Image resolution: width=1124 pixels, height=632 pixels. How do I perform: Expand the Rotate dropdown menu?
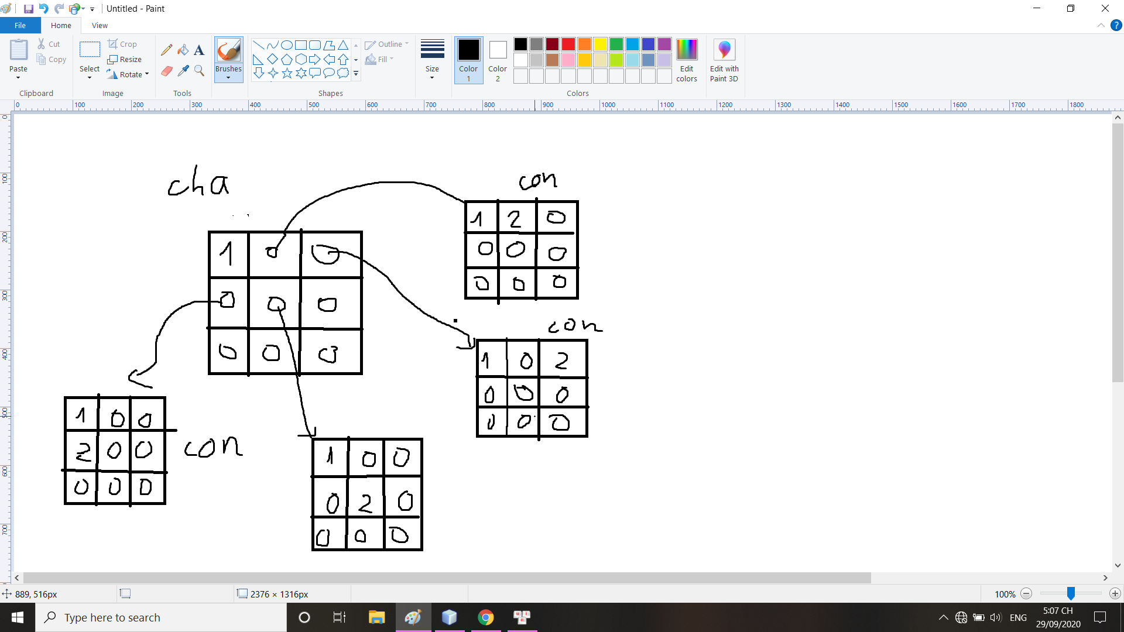pos(146,74)
